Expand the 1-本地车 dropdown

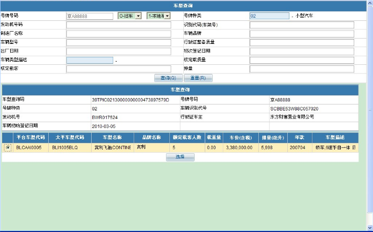pyautogui.click(x=158, y=16)
